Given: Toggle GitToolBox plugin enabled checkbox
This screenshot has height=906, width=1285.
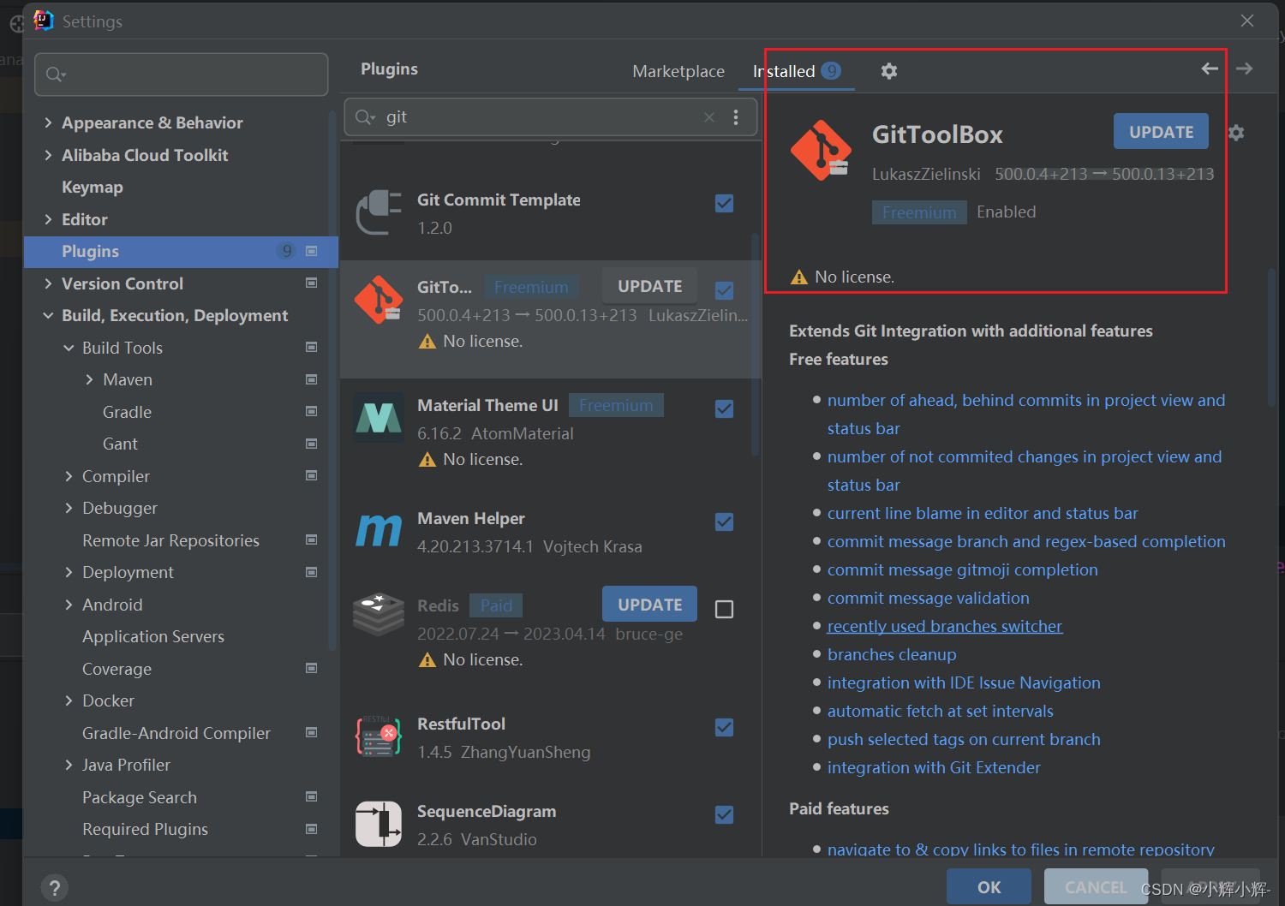Looking at the screenshot, I should [724, 290].
